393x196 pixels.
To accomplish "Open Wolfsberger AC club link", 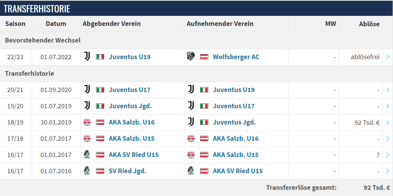I will tap(236, 57).
